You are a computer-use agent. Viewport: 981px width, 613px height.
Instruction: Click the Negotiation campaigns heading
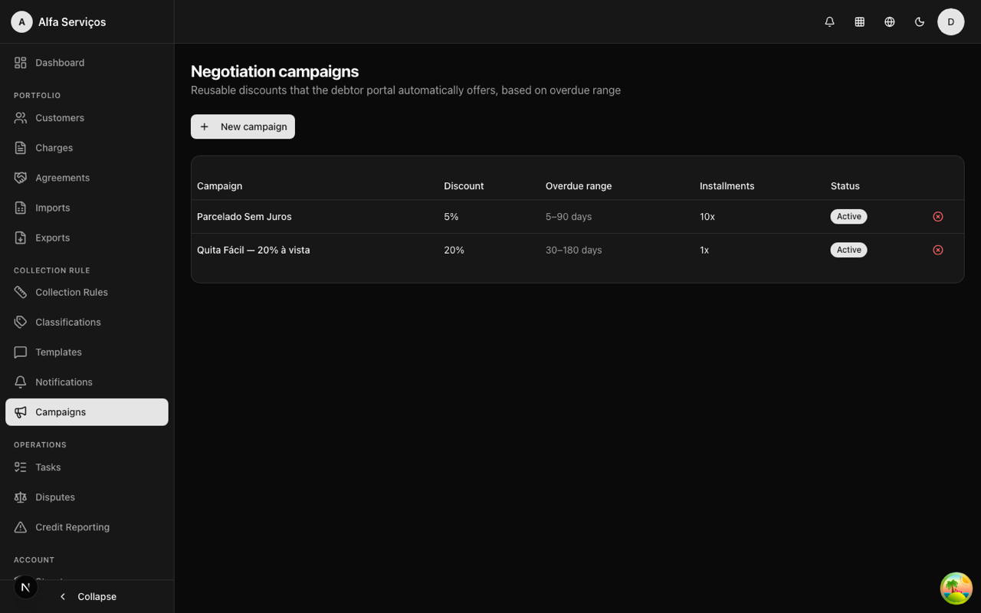[275, 71]
